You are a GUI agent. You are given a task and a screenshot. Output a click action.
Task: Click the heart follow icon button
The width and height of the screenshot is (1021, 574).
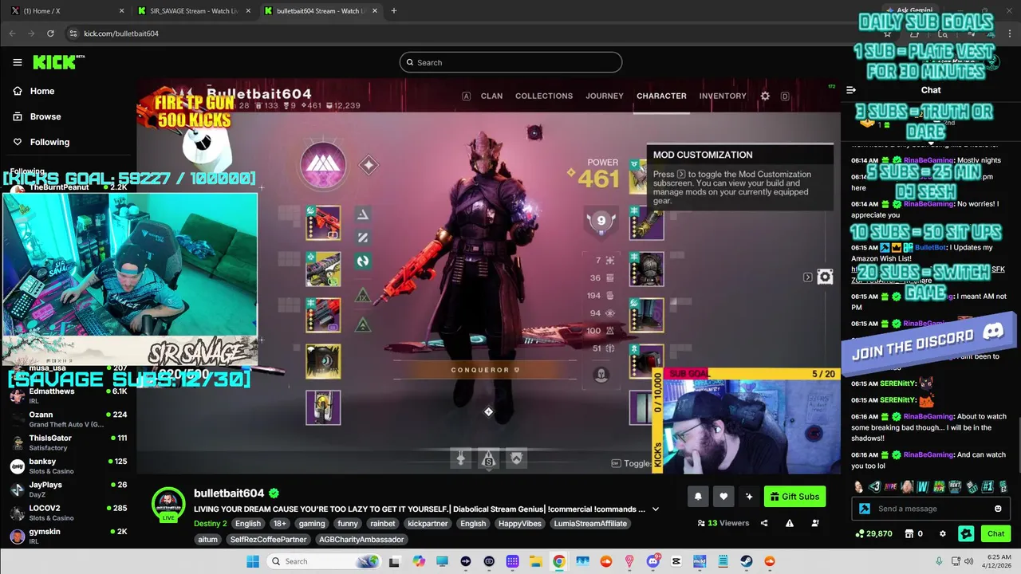coord(723,497)
